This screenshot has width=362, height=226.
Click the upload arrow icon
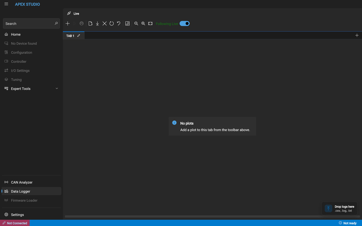[328, 208]
